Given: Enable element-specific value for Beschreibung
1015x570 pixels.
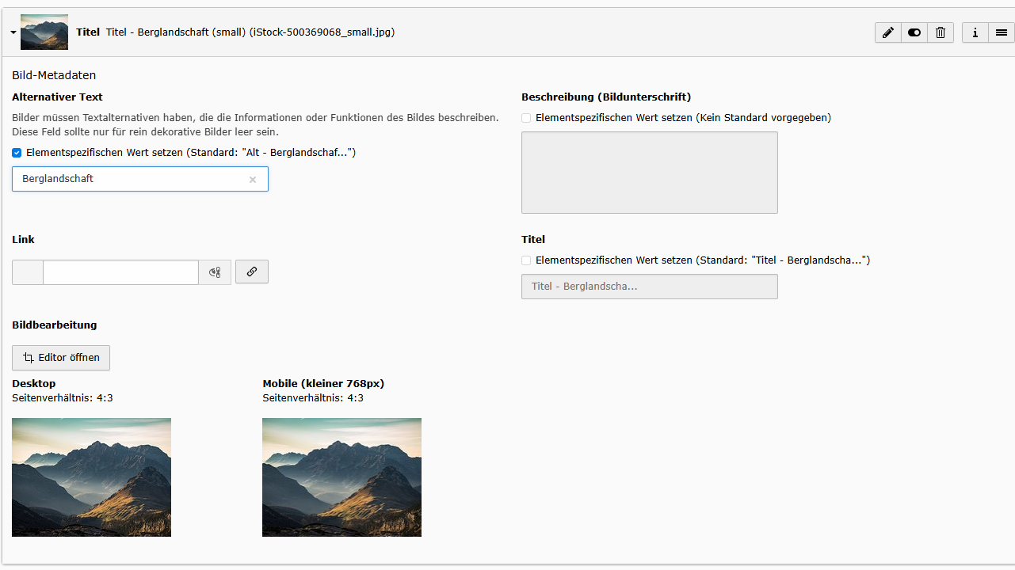Looking at the screenshot, I should click(x=525, y=117).
